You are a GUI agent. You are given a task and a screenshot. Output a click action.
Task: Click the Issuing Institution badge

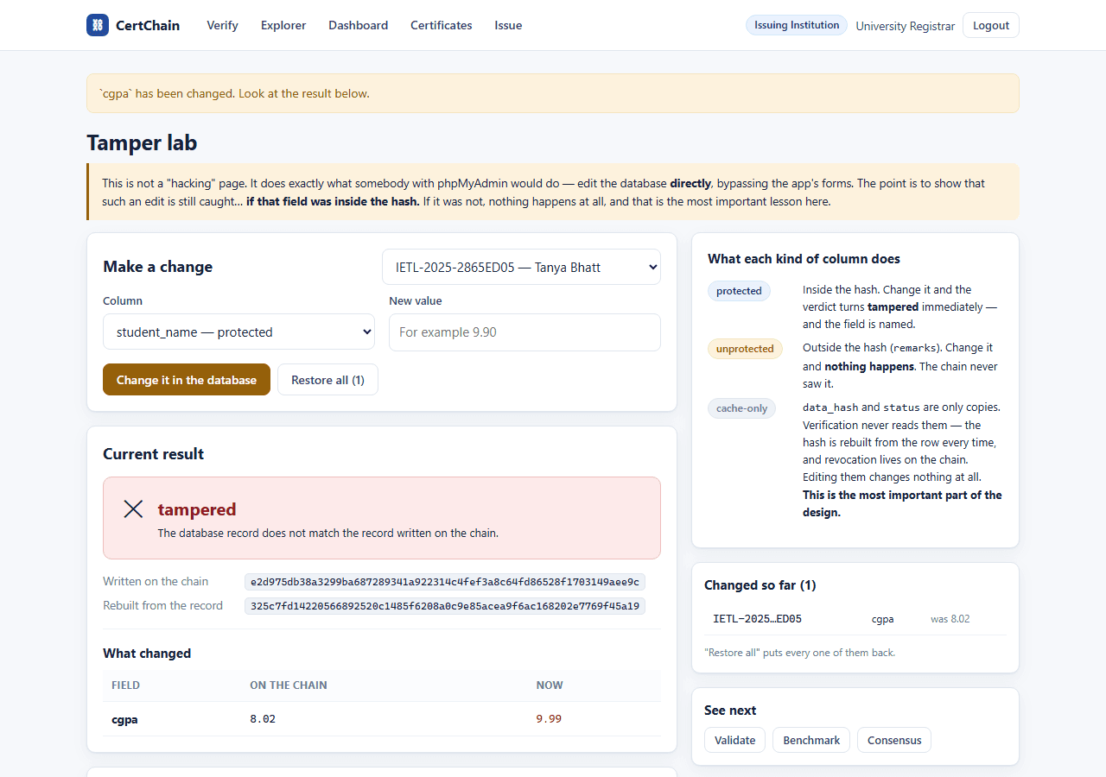797,25
